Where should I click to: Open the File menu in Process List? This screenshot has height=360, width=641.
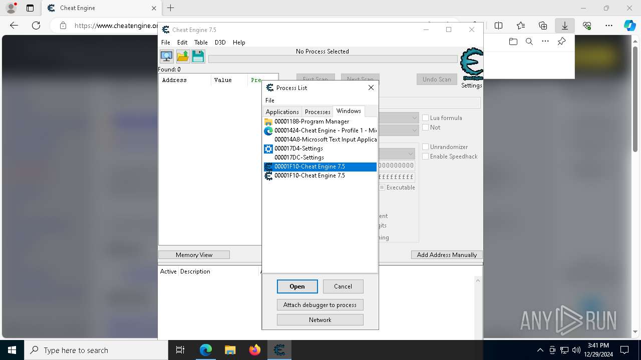(270, 100)
